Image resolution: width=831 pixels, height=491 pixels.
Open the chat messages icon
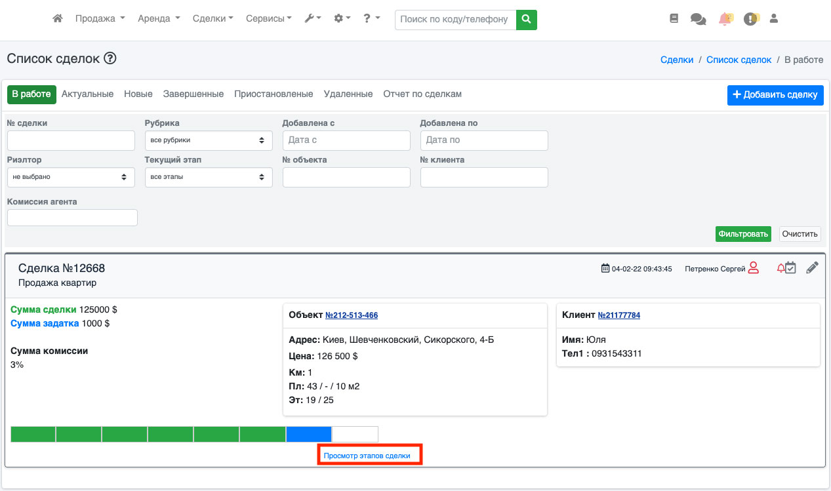pyautogui.click(x=698, y=19)
